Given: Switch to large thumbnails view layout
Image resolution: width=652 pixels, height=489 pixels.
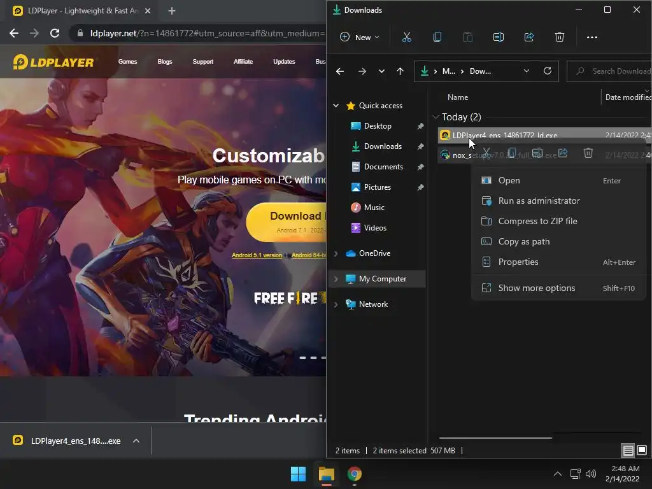Looking at the screenshot, I should coord(642,450).
